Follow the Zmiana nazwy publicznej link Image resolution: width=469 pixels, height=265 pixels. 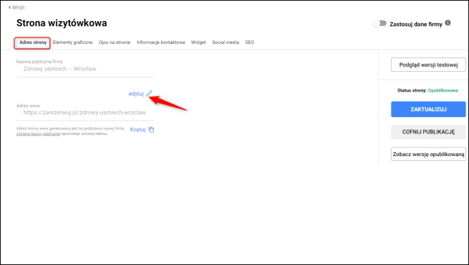[38, 134]
